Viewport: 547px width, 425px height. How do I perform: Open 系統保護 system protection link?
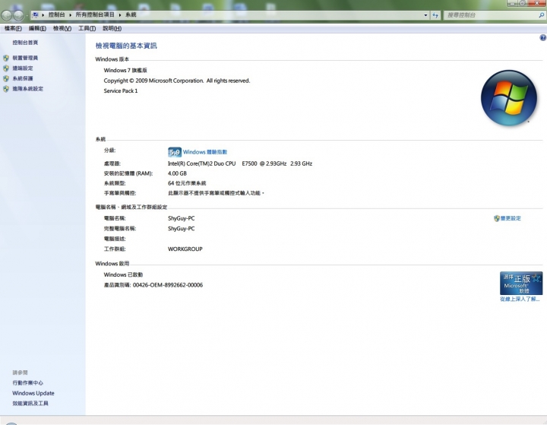point(23,78)
